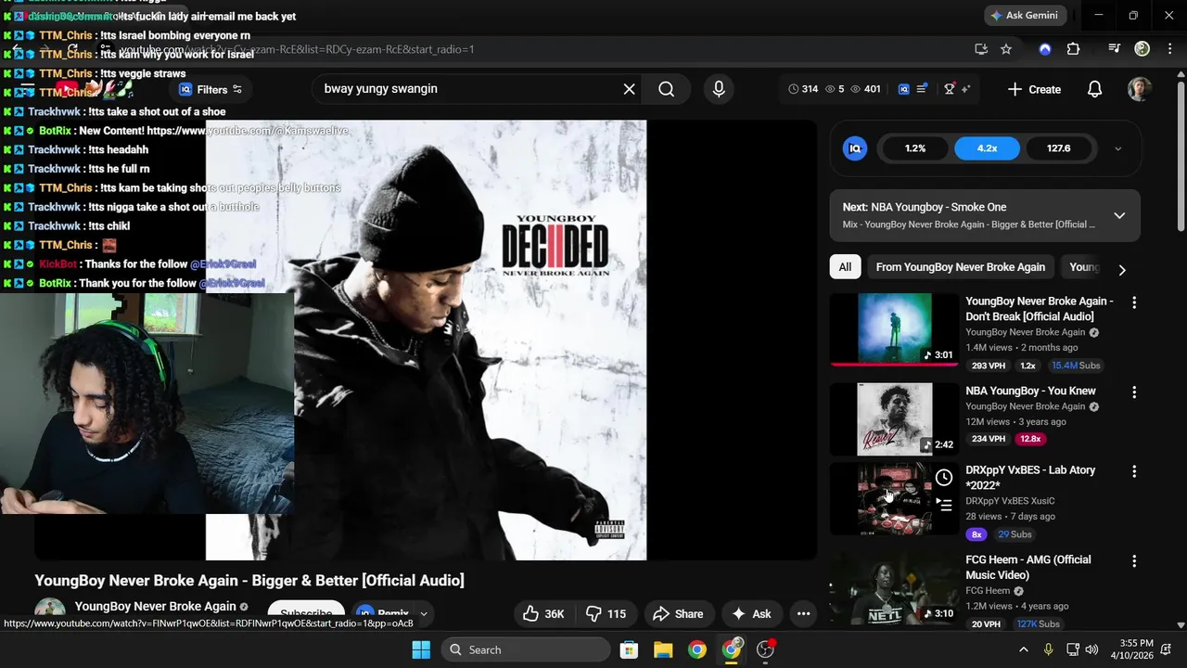The width and height of the screenshot is (1187, 668).
Task: Open the vidIQ Filters option
Action: [211, 89]
